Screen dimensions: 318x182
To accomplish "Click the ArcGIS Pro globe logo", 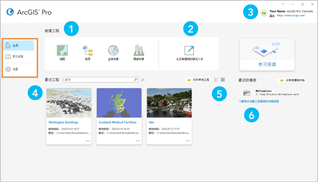I will point(10,12).
